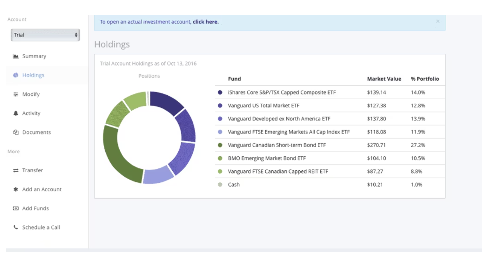Click the $87.27 market value
Viewport: 489px width, 264px height.
tap(375, 172)
